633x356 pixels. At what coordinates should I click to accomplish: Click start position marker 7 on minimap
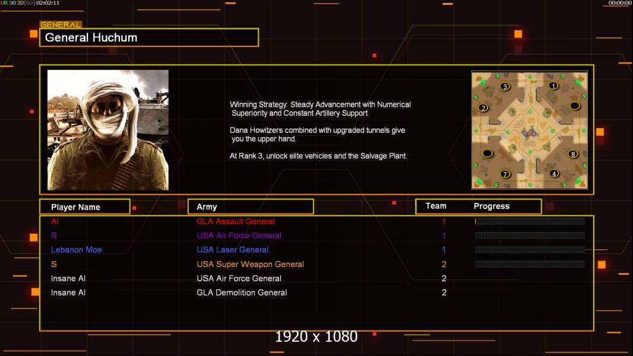point(505,174)
